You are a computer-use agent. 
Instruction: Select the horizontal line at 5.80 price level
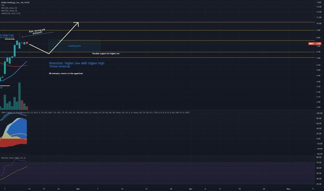[x=157, y=57]
